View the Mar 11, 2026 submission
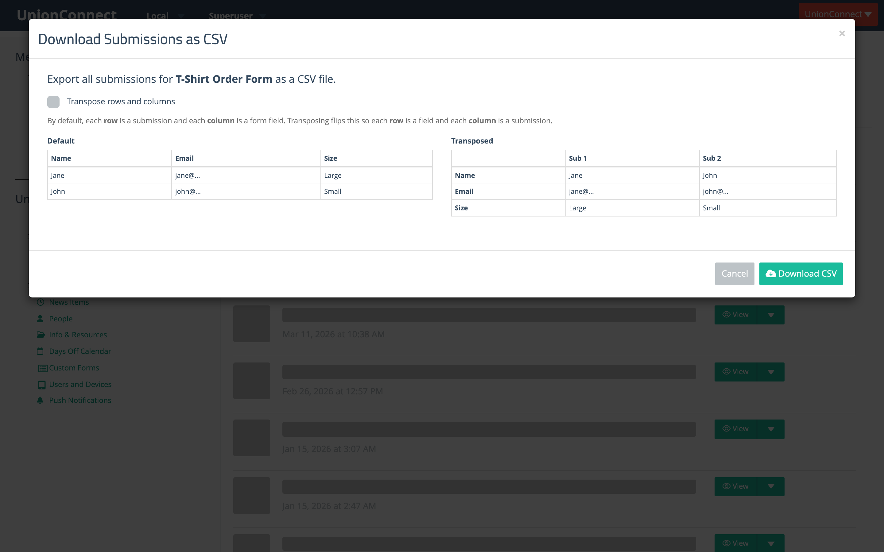This screenshot has height=552, width=884. point(735,315)
